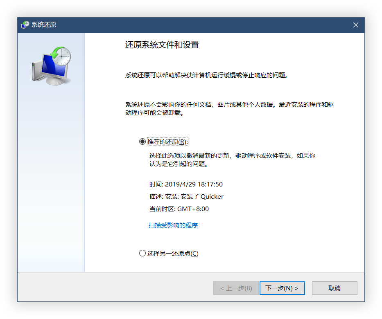Click the restore time 2019/4/29 18:17:50 line
Image resolution: width=382 pixels, height=319 pixels.
[186, 184]
